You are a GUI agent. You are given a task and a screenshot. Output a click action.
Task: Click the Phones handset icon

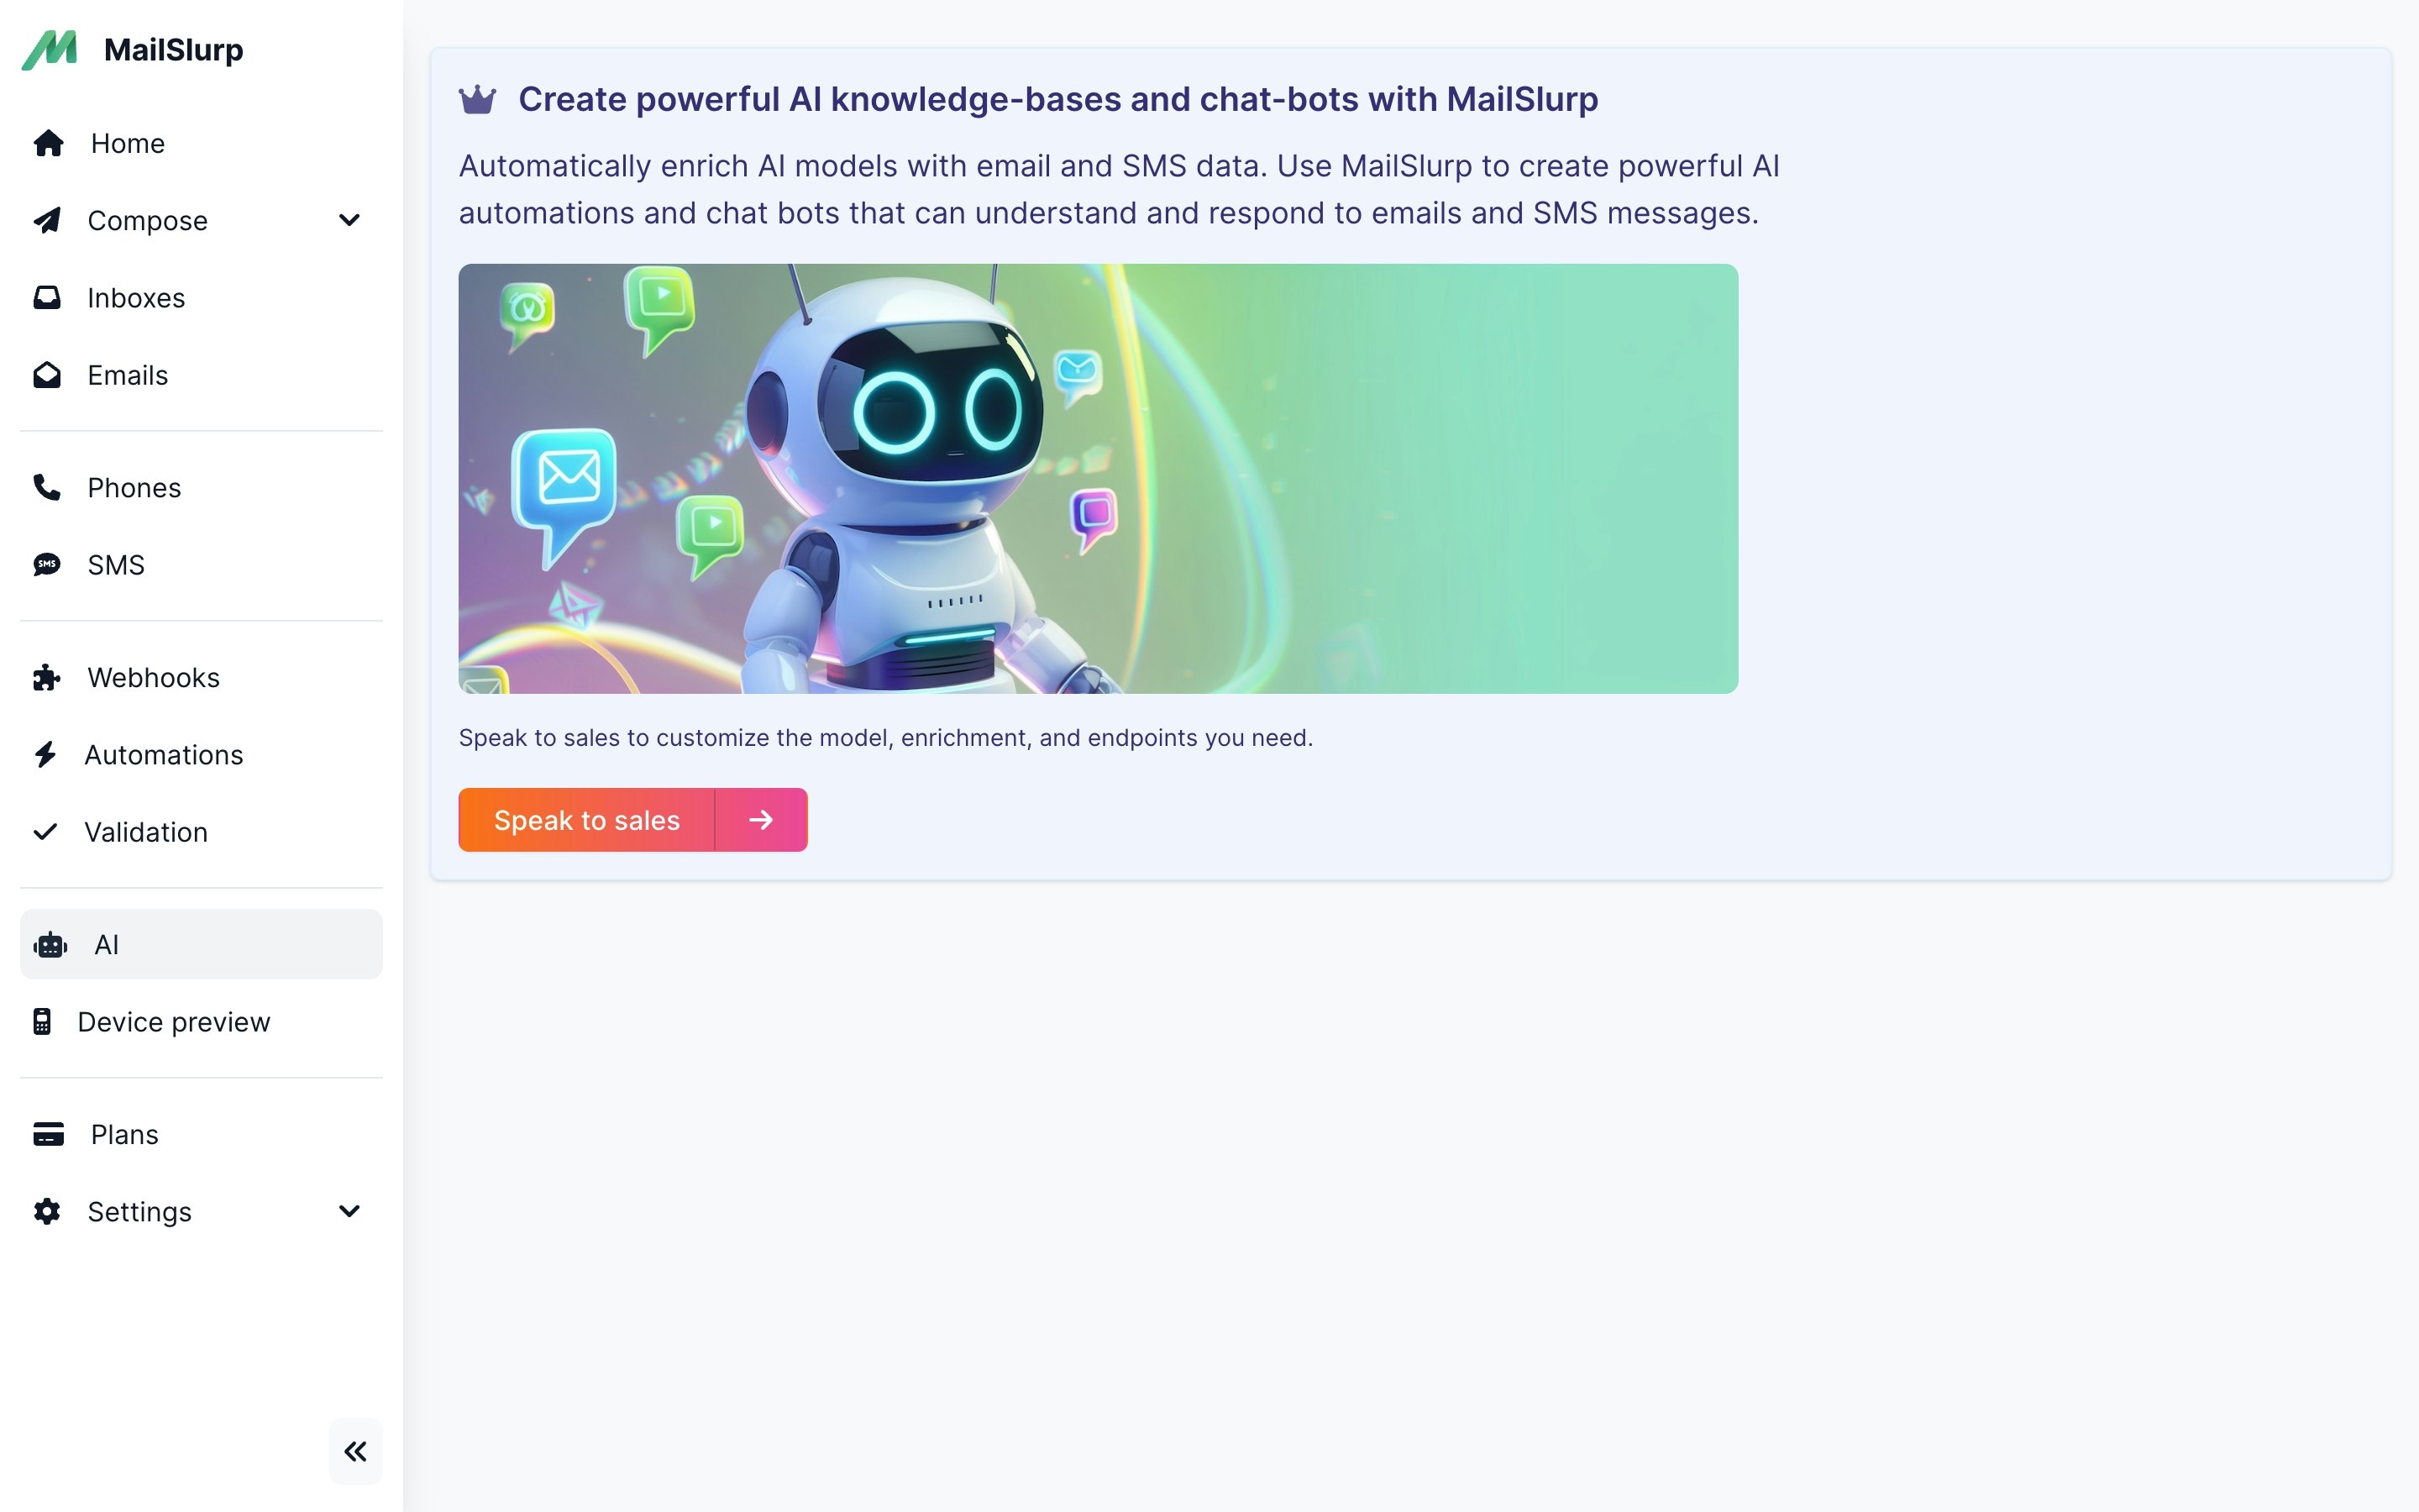coord(47,487)
